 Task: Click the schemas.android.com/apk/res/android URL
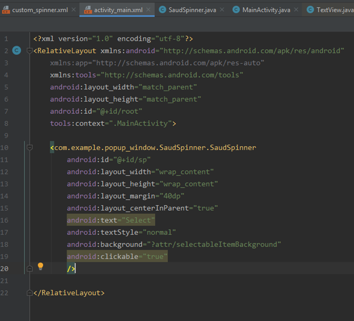pyautogui.click(x=252, y=50)
